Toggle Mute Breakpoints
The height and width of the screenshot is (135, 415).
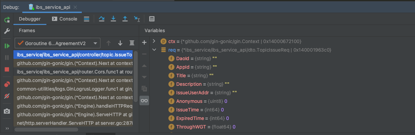[x=7, y=96]
